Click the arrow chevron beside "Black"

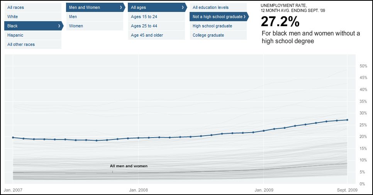coord(59,26)
